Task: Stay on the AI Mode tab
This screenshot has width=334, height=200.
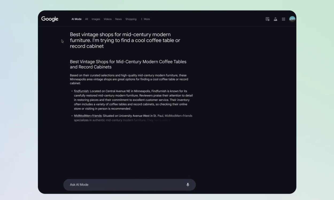Action: pos(76,19)
